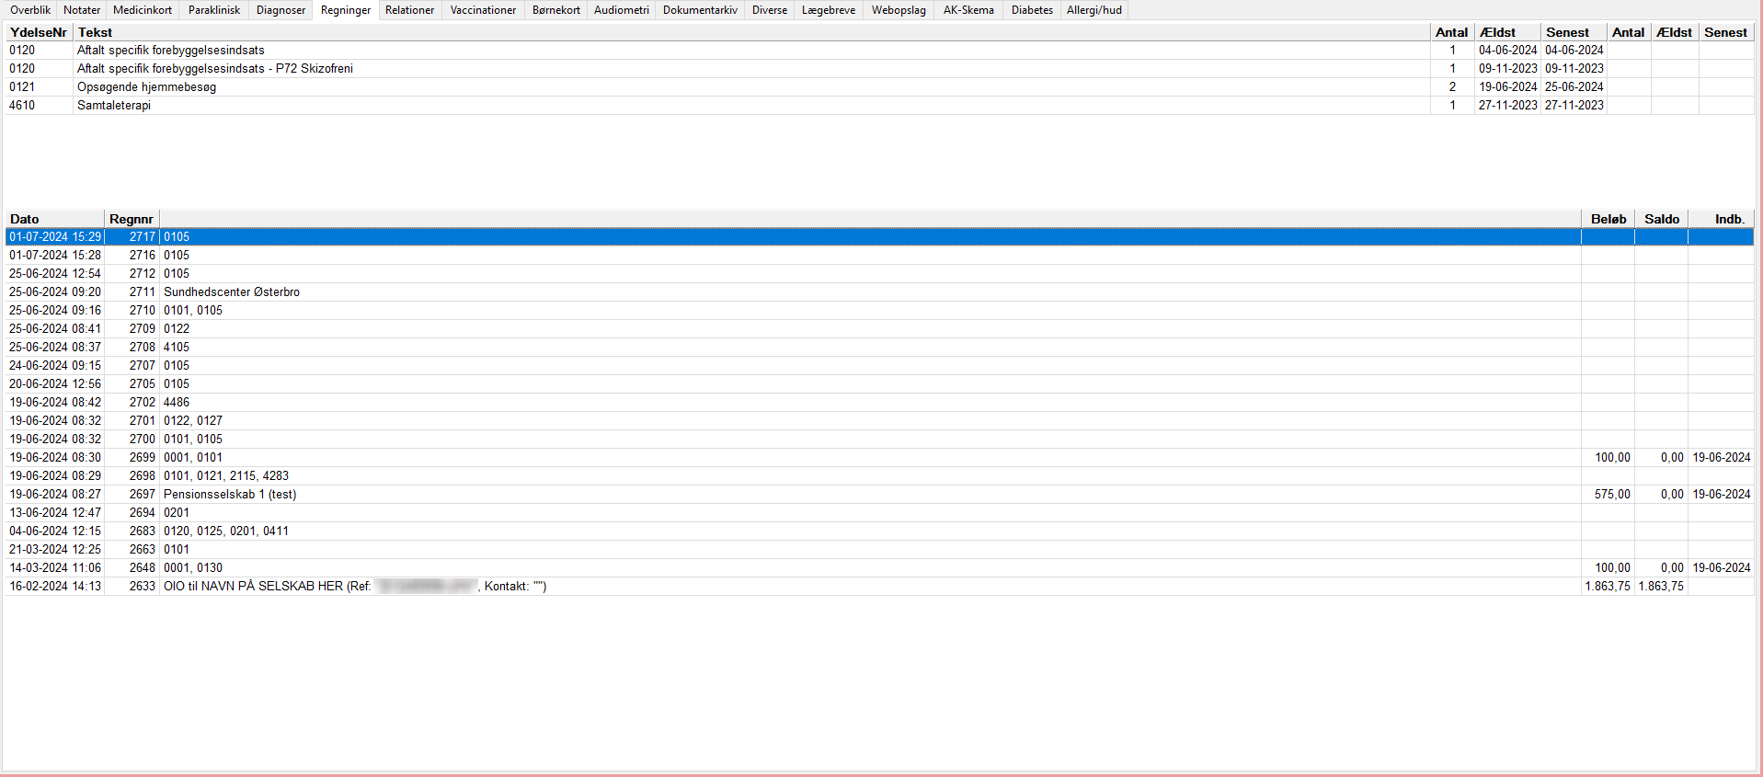Select invoice 2702 with code 4486
The height and width of the screenshot is (777, 1763).
pyautogui.click(x=879, y=403)
